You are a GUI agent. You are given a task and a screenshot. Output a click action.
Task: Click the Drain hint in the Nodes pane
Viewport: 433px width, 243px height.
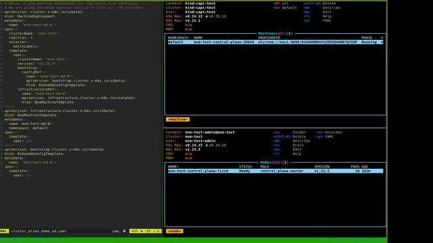tap(298, 145)
